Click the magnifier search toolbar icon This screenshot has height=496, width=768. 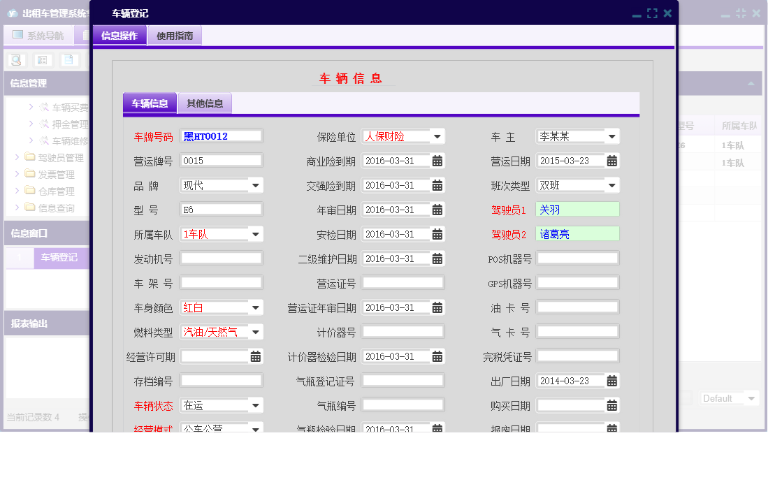15,59
